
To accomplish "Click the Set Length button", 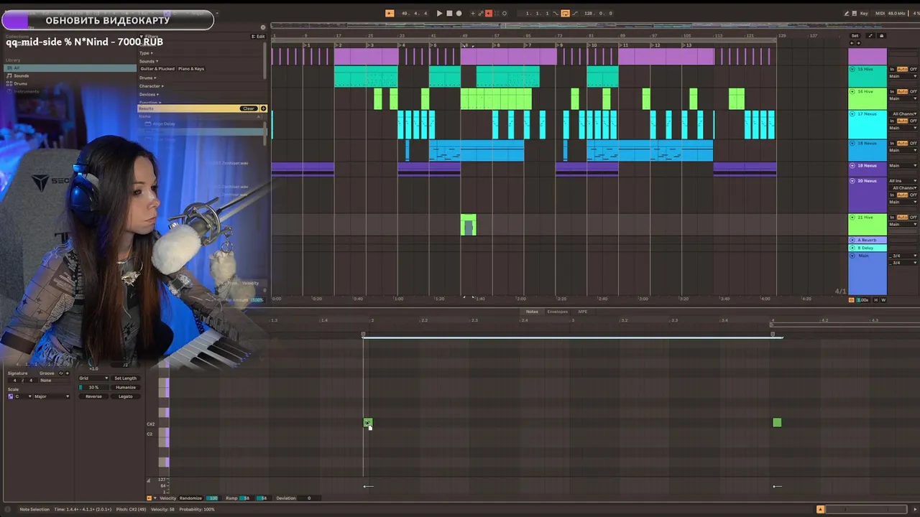I will pos(126,378).
